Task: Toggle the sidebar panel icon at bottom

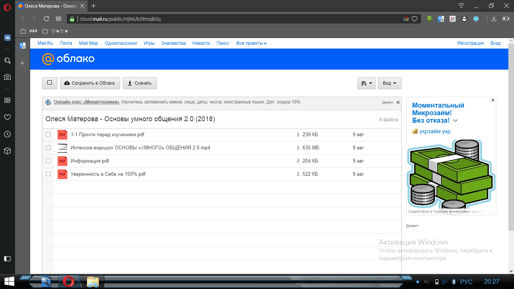Action: tap(7, 259)
